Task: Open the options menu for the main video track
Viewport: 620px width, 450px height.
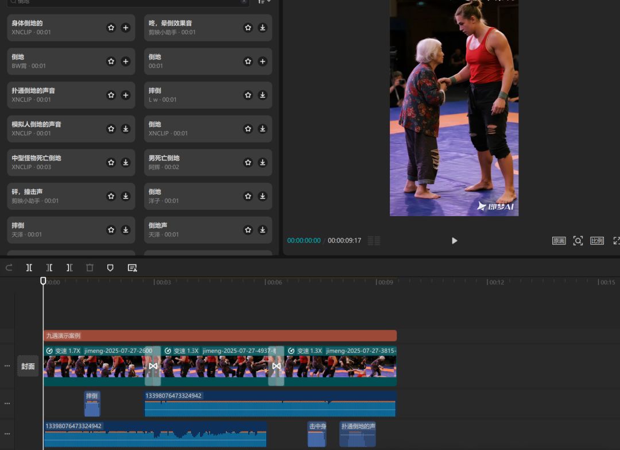Action: (7, 366)
